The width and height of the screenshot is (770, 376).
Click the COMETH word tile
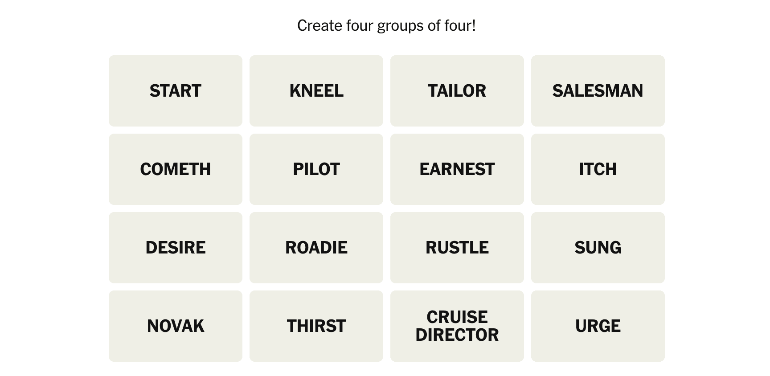point(176,169)
